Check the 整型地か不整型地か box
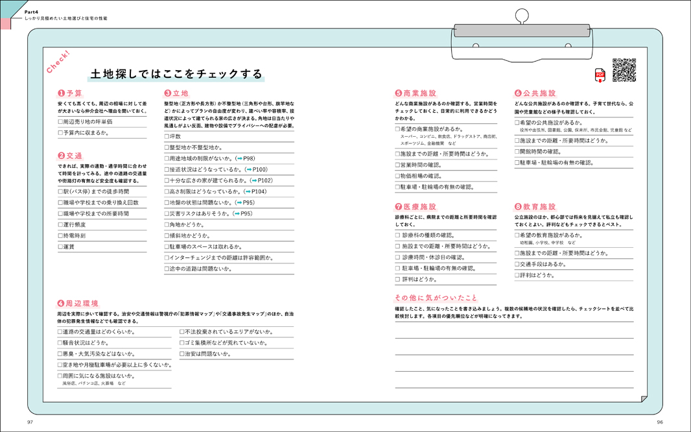Image resolution: width=691 pixels, height=432 pixels. click(167, 148)
